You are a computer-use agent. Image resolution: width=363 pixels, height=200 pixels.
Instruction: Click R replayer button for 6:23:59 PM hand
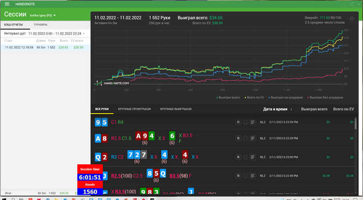coord(238,122)
